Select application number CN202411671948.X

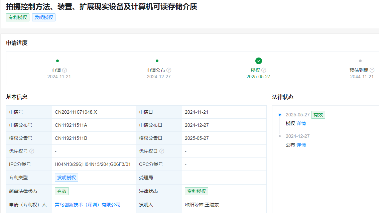pos(76,112)
